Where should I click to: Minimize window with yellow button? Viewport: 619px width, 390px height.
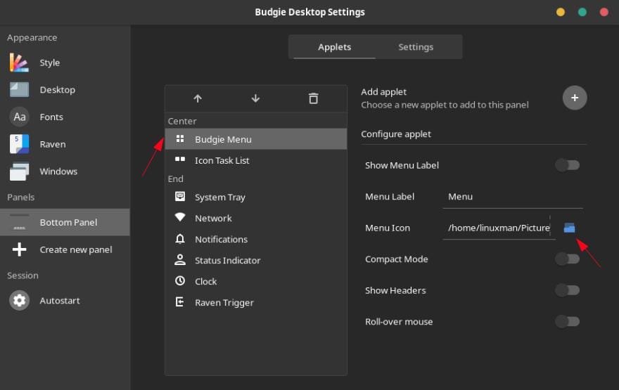[560, 12]
